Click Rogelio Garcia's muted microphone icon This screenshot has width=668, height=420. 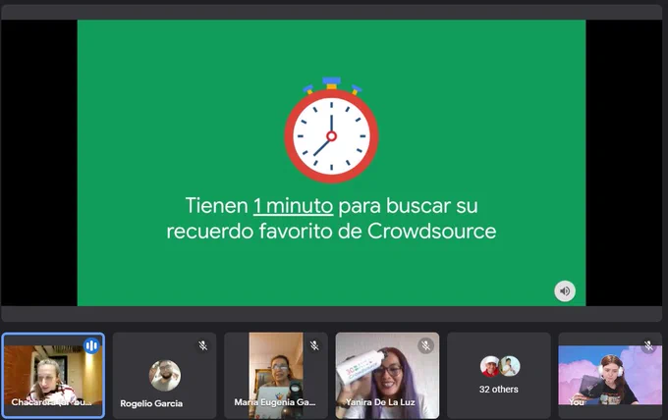202,345
